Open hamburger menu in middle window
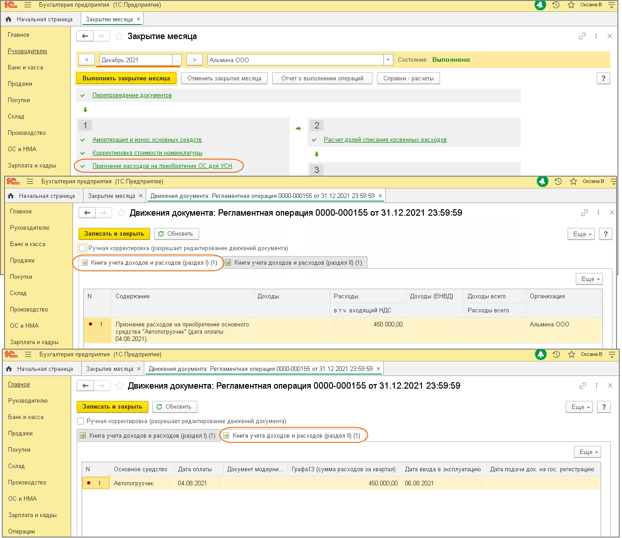Image resolution: width=622 pixels, height=538 pixels. [x=30, y=182]
